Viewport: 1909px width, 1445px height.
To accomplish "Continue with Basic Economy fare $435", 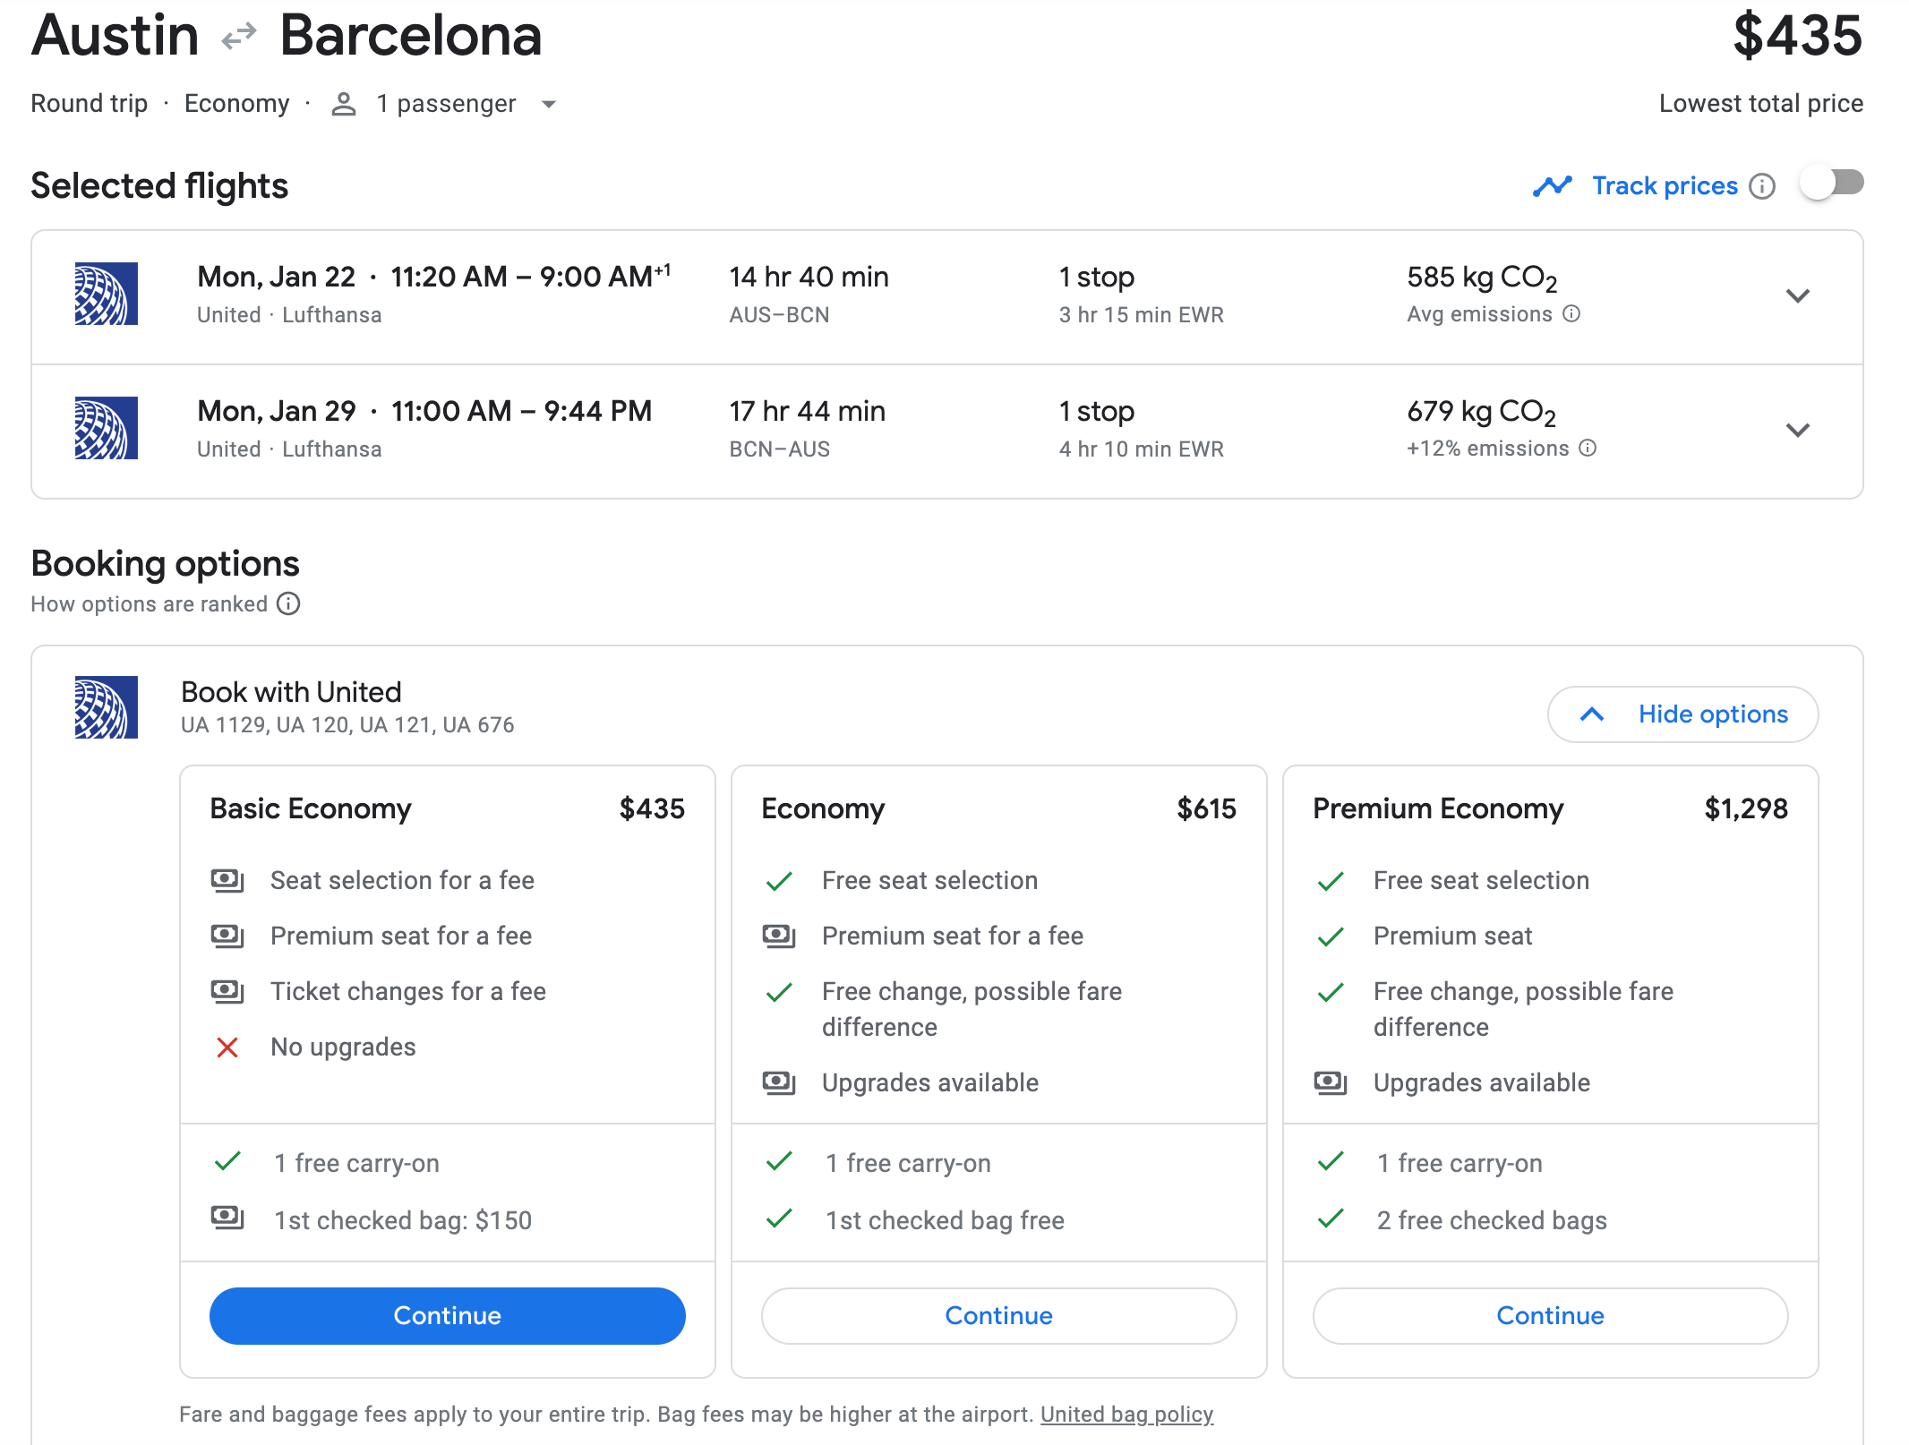I will point(447,1316).
